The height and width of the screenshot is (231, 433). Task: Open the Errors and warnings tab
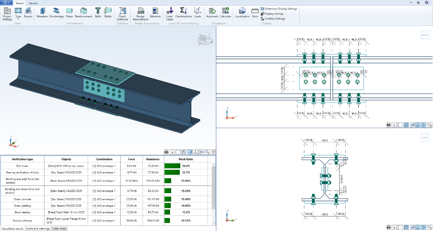38,228
